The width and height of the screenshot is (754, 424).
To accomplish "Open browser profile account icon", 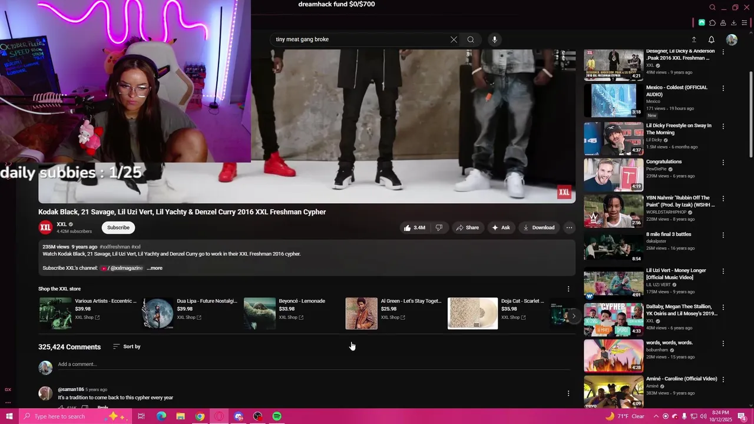I will tap(723, 23).
